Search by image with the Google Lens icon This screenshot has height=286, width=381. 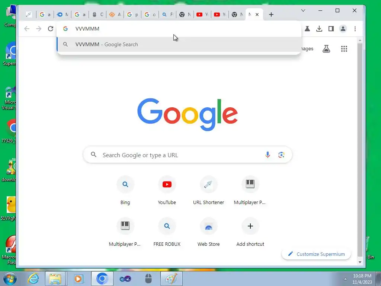coord(281,155)
